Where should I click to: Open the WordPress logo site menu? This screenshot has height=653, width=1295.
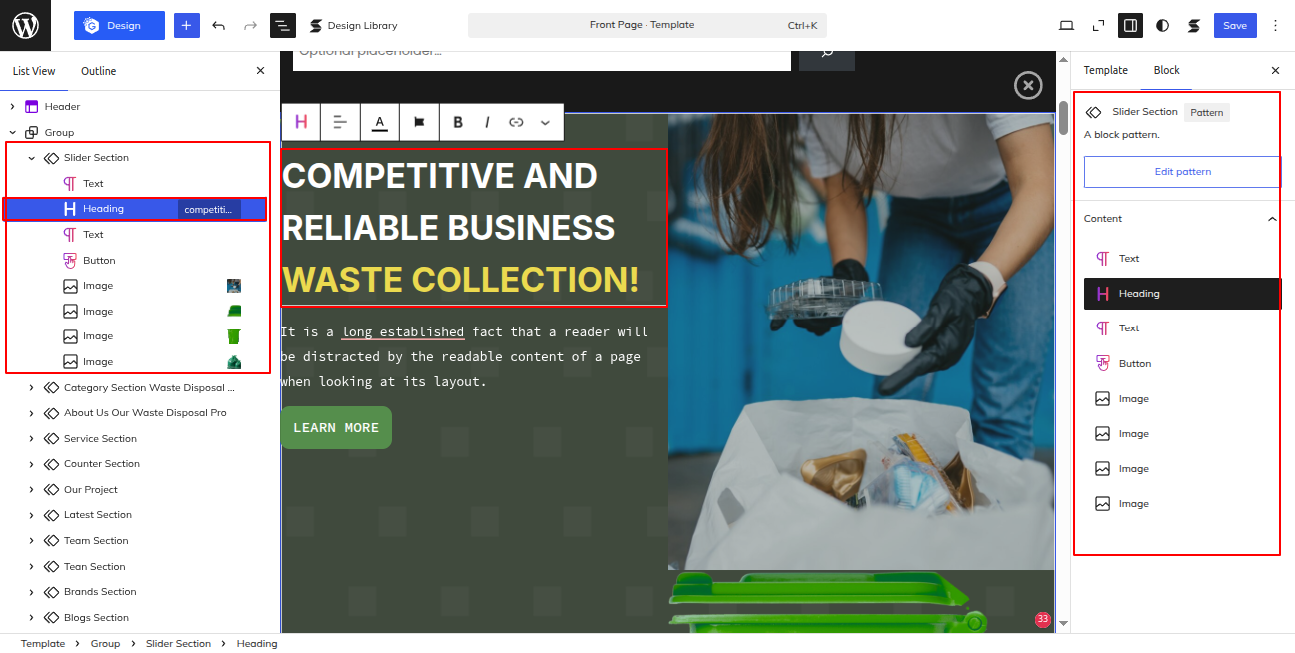[x=25, y=25]
